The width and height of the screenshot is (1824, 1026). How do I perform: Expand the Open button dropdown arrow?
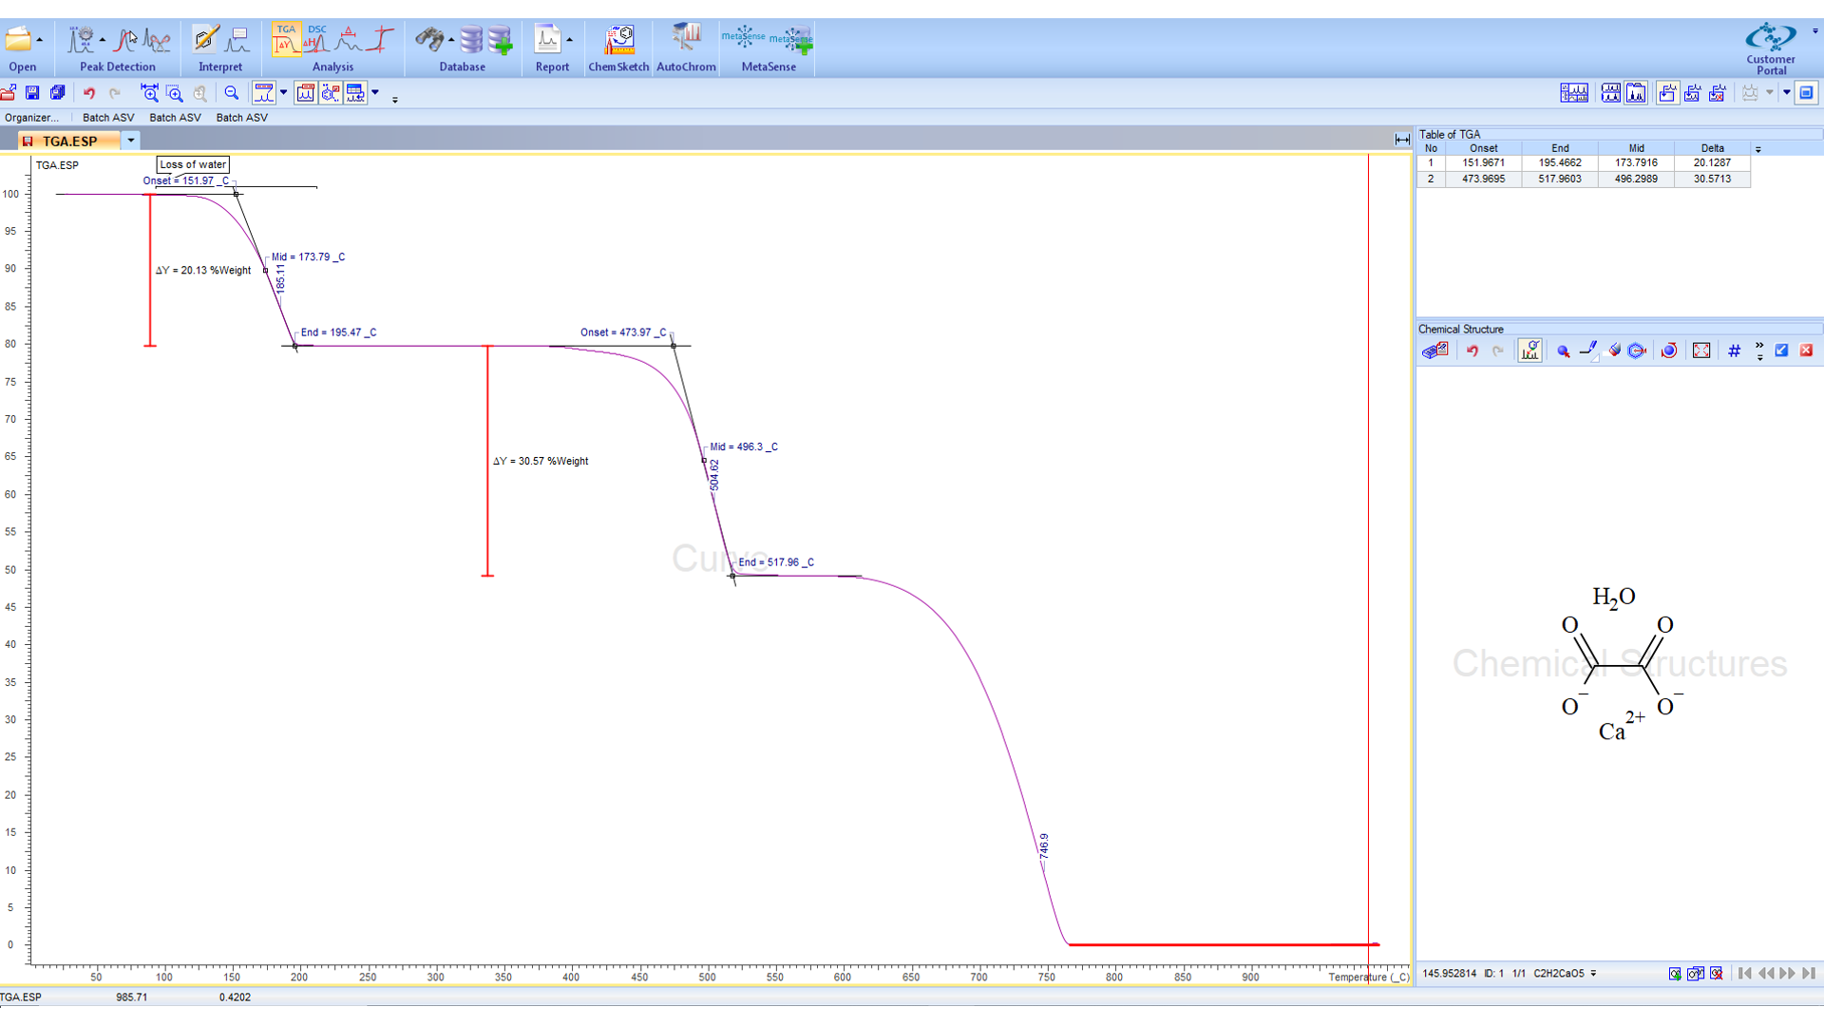(40, 40)
